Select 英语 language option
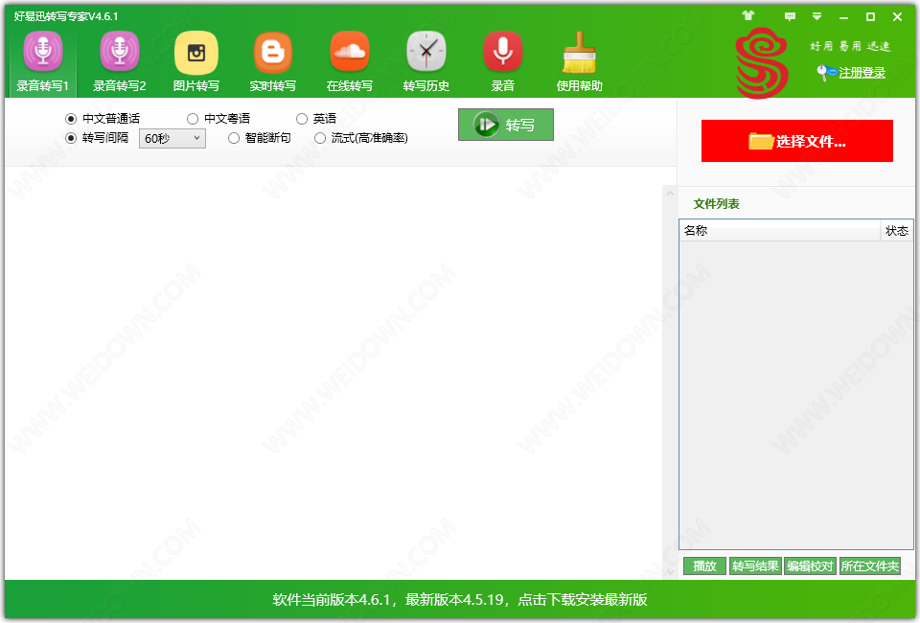The height and width of the screenshot is (623, 920). tap(316, 119)
